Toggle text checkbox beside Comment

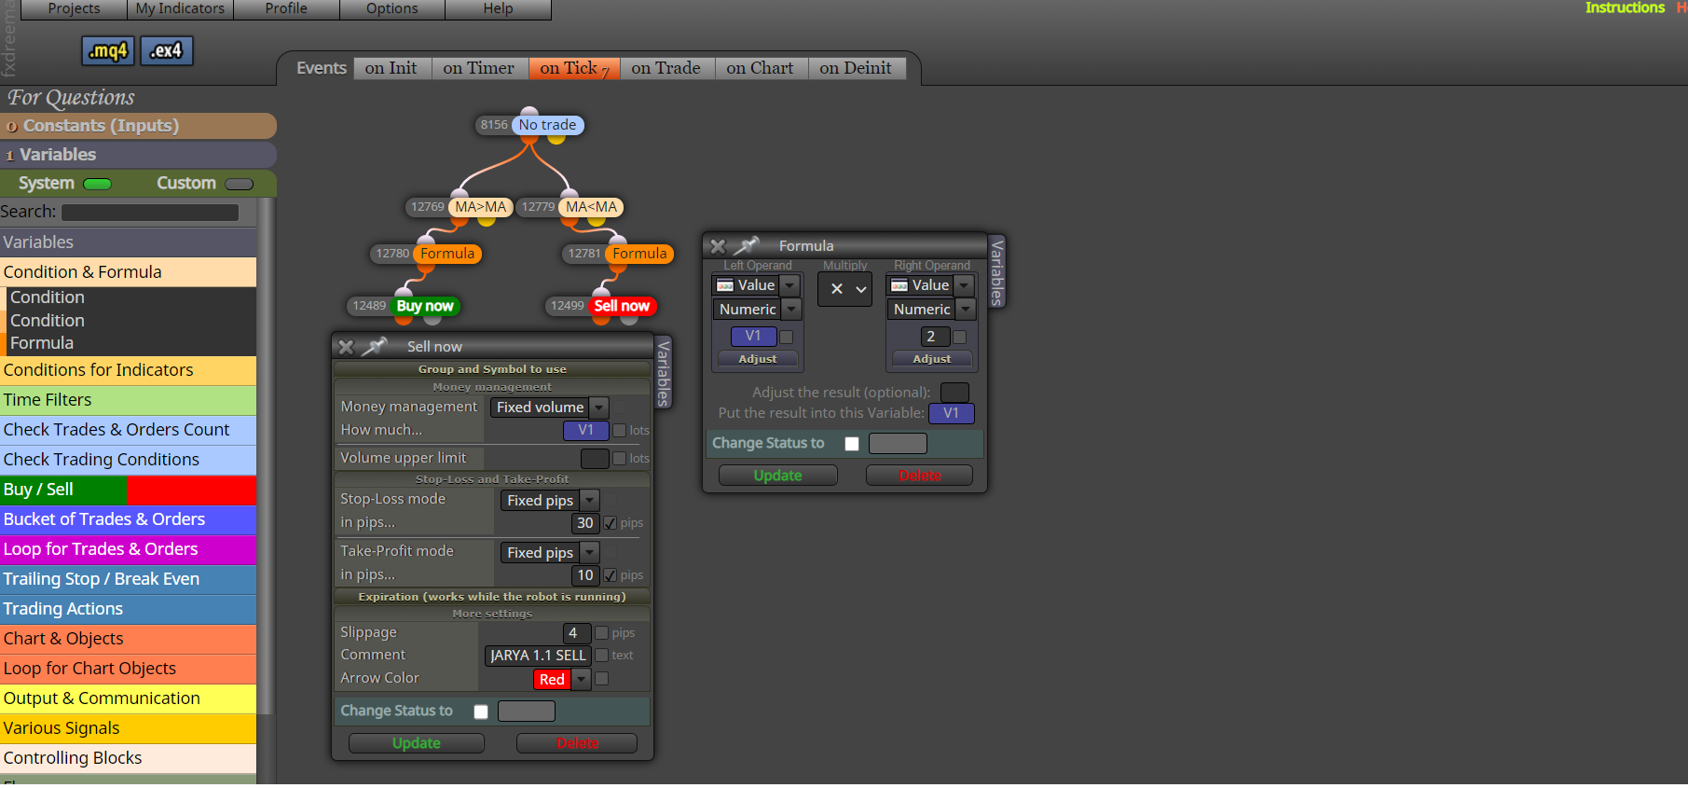[601, 656]
